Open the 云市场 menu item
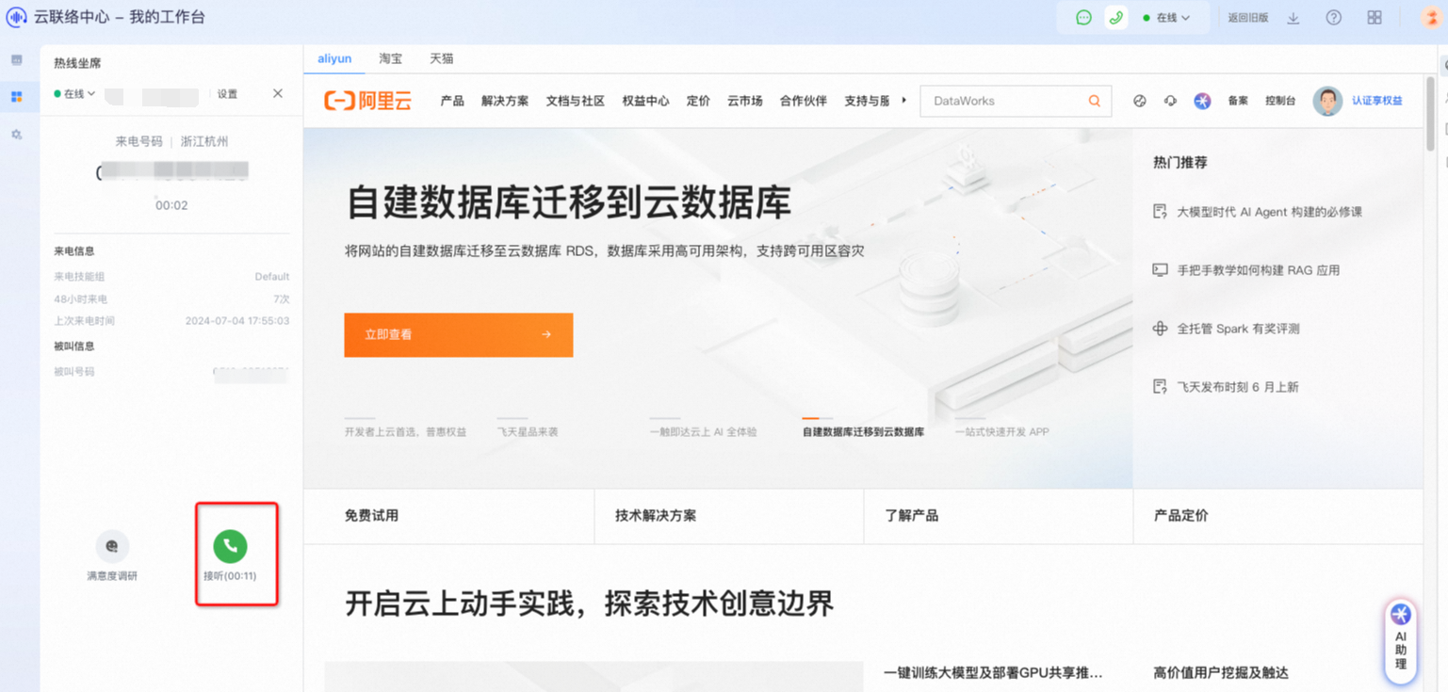Viewport: 1448px width, 692px height. tap(744, 101)
